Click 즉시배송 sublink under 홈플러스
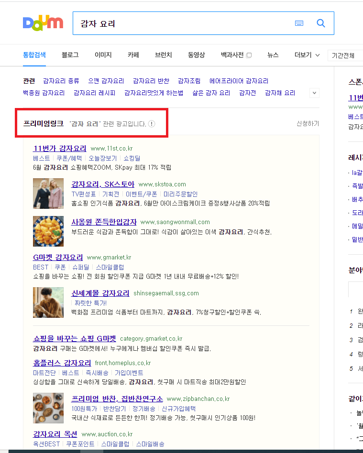 pos(97,373)
